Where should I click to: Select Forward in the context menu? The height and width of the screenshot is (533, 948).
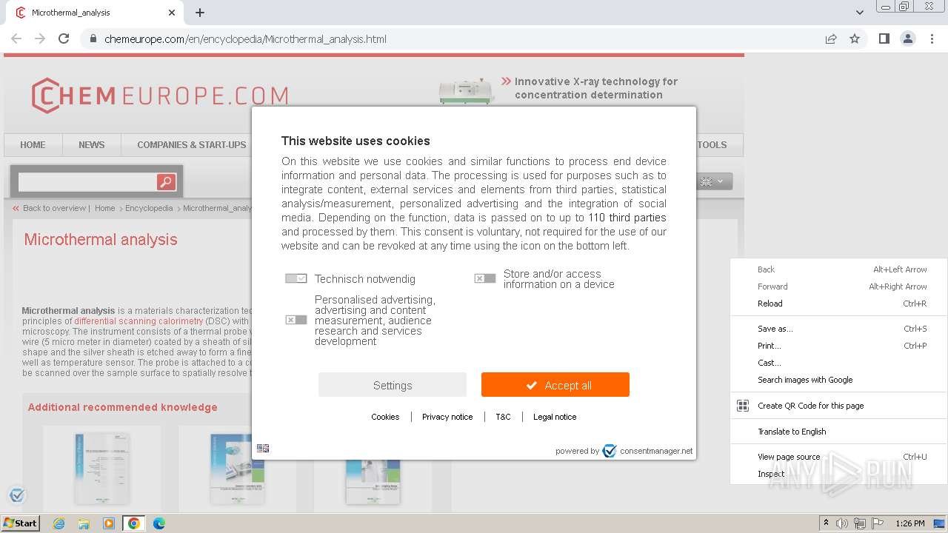[838, 286]
